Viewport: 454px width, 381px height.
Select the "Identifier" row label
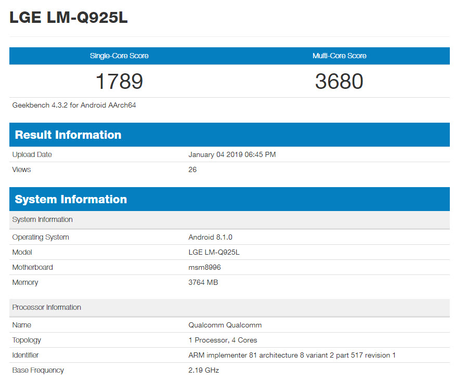click(x=25, y=355)
